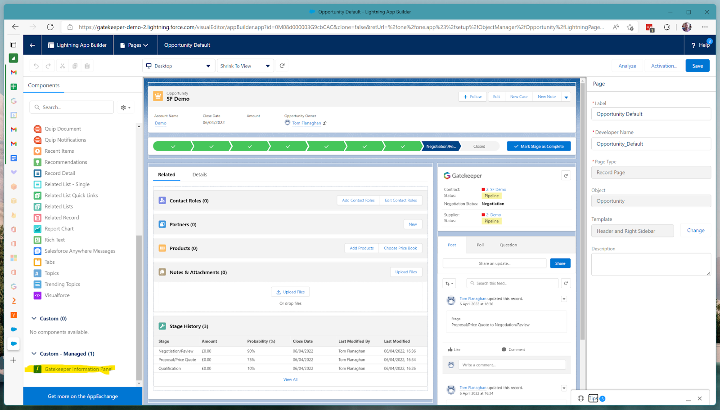Select the Negotiation/Review stage in path
The width and height of the screenshot is (720, 410).
441,146
